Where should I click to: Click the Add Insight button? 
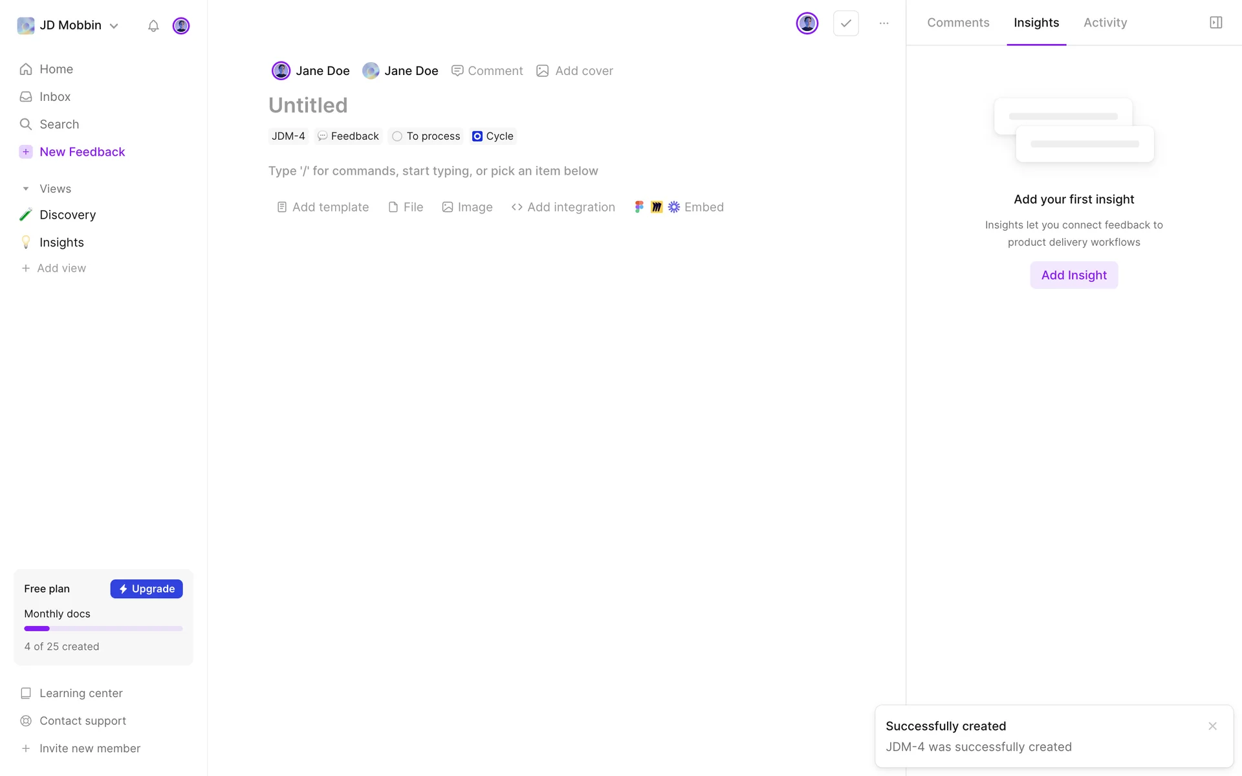1074,275
